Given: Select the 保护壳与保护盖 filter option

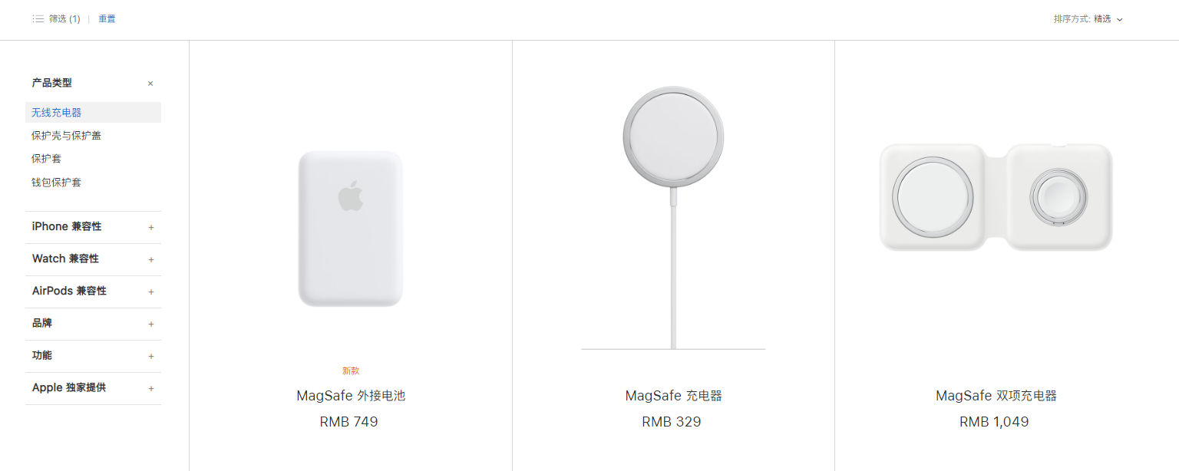Looking at the screenshot, I should pos(66,136).
